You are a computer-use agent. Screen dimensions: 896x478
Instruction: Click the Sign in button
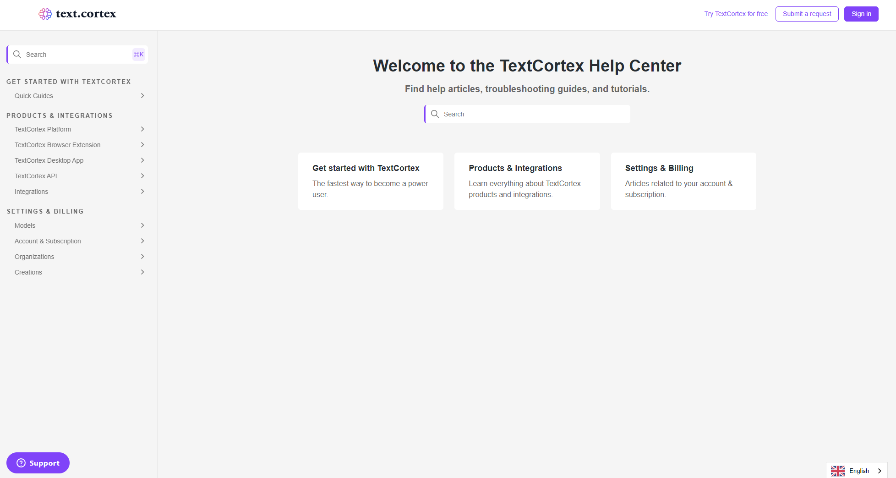[861, 14]
